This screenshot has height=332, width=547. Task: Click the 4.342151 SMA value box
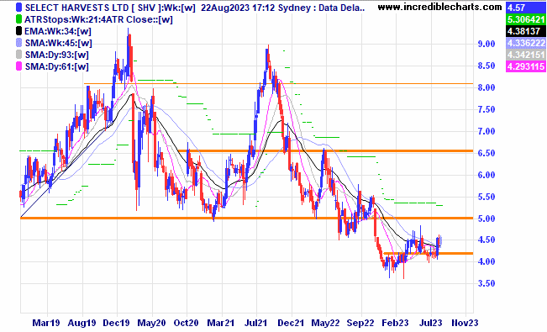click(525, 55)
